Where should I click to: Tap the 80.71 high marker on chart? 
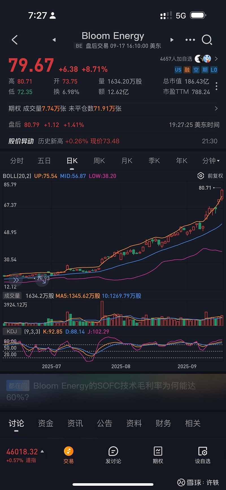pyautogui.click(x=205, y=188)
